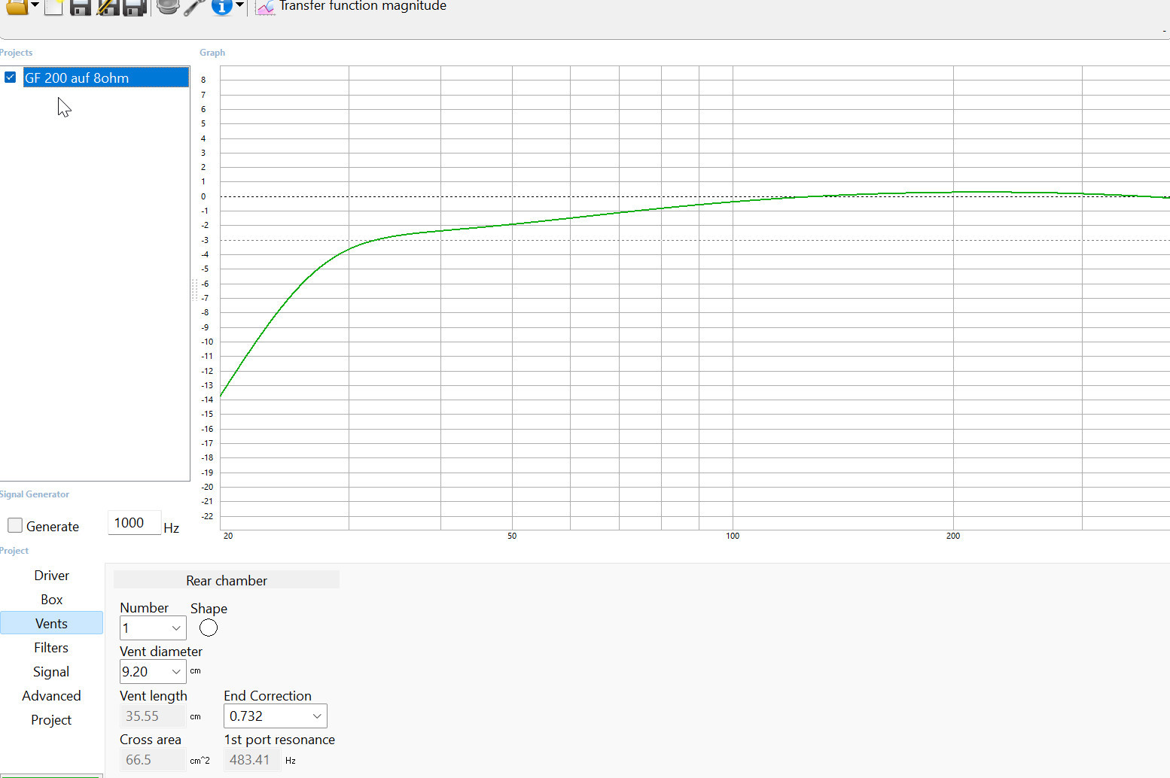Open options with the wrench icon
This screenshot has width=1170, height=778.
[194, 7]
